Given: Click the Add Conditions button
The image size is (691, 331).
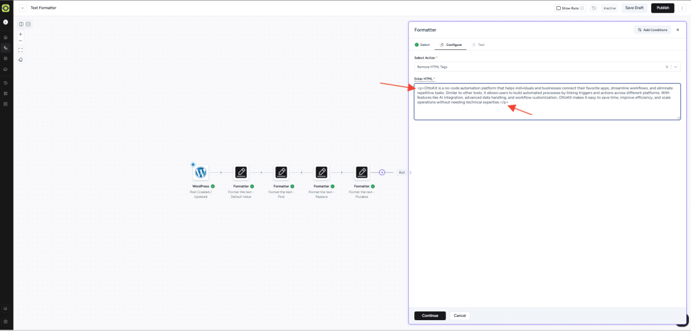Looking at the screenshot, I should point(652,30).
